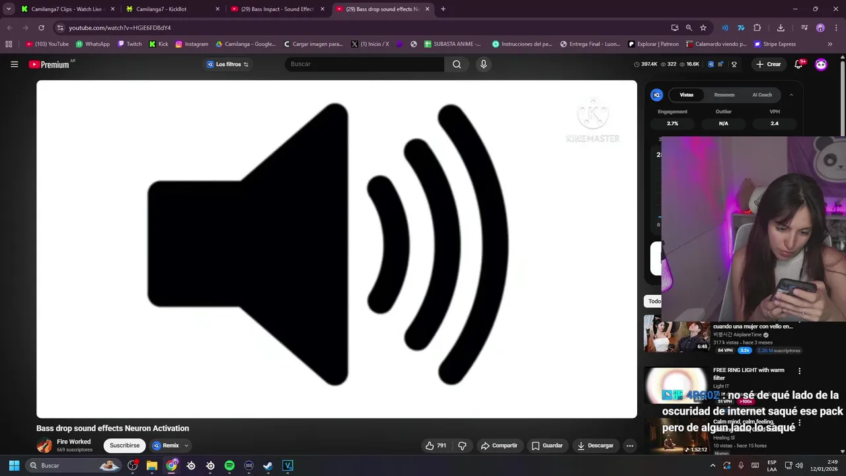
Task: Expand the Remix dropdown arrow
Action: [186, 446]
